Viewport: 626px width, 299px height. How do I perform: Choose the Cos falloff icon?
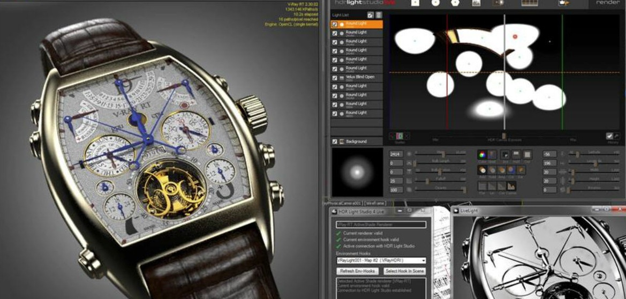501,186
